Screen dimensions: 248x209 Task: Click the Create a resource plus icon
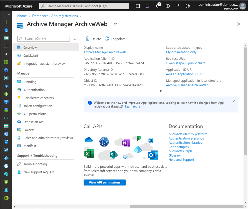[x=6, y=22]
